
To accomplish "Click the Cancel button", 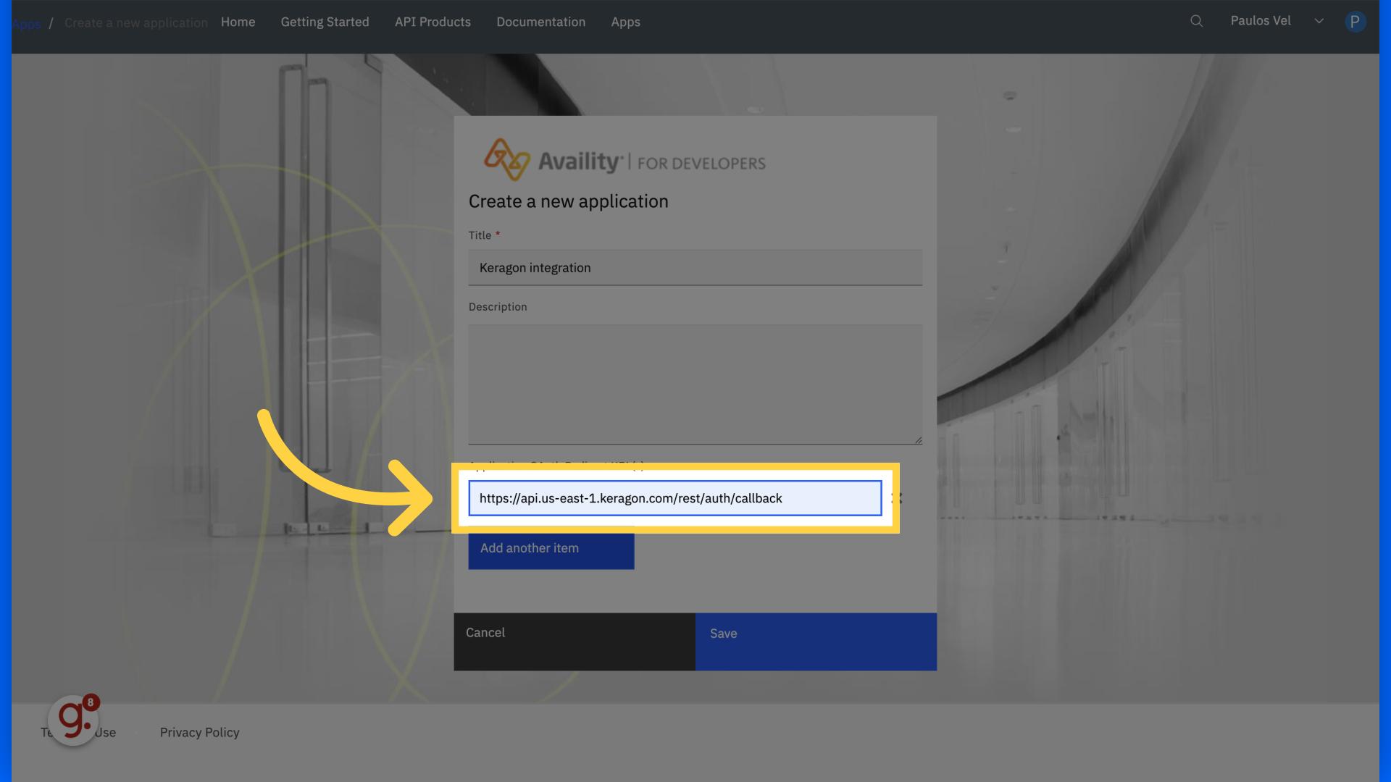I will [575, 642].
